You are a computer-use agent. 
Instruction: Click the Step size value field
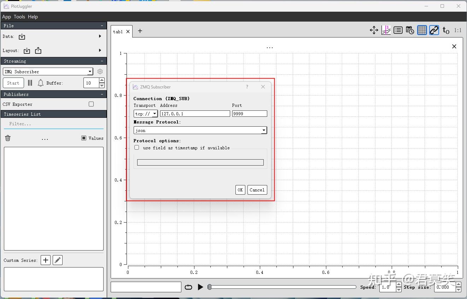445,287
